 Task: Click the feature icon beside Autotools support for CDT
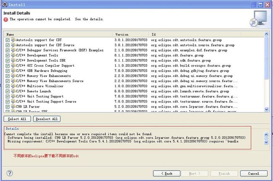(13, 40)
